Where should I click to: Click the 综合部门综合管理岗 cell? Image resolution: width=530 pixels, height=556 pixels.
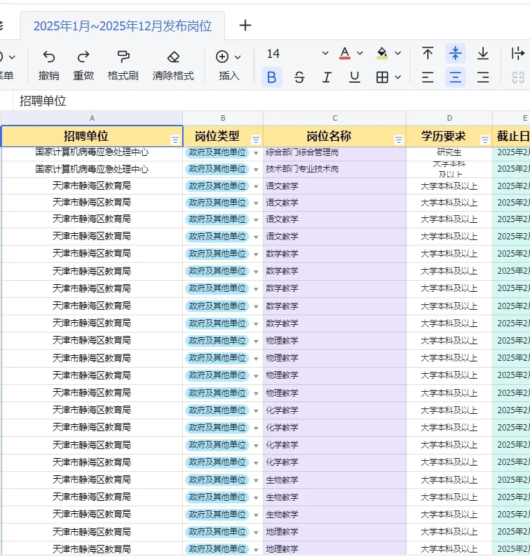(335, 153)
